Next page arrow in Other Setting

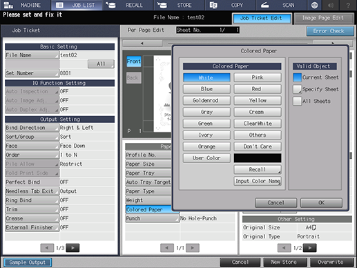point(309,248)
